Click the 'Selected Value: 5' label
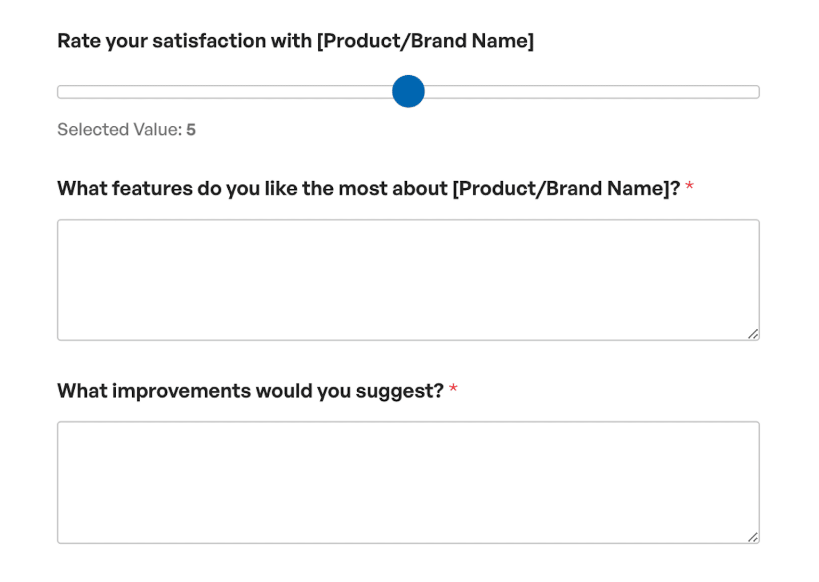Viewport: 819px width, 582px height. tap(126, 129)
